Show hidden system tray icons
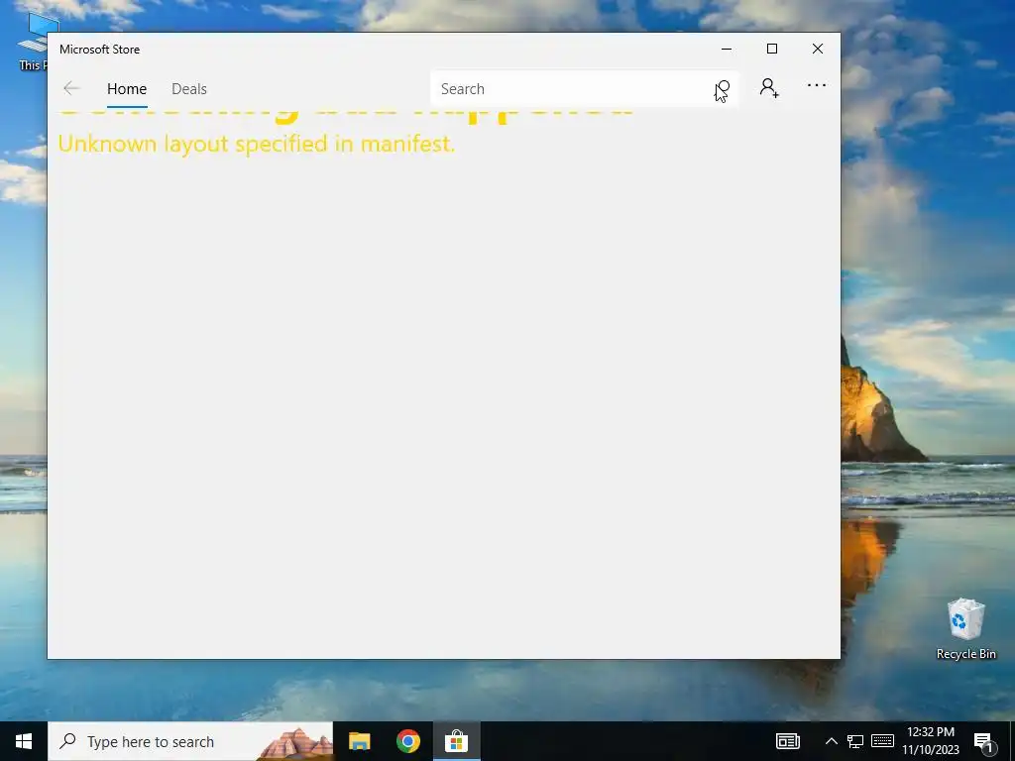1015x761 pixels. tap(832, 741)
